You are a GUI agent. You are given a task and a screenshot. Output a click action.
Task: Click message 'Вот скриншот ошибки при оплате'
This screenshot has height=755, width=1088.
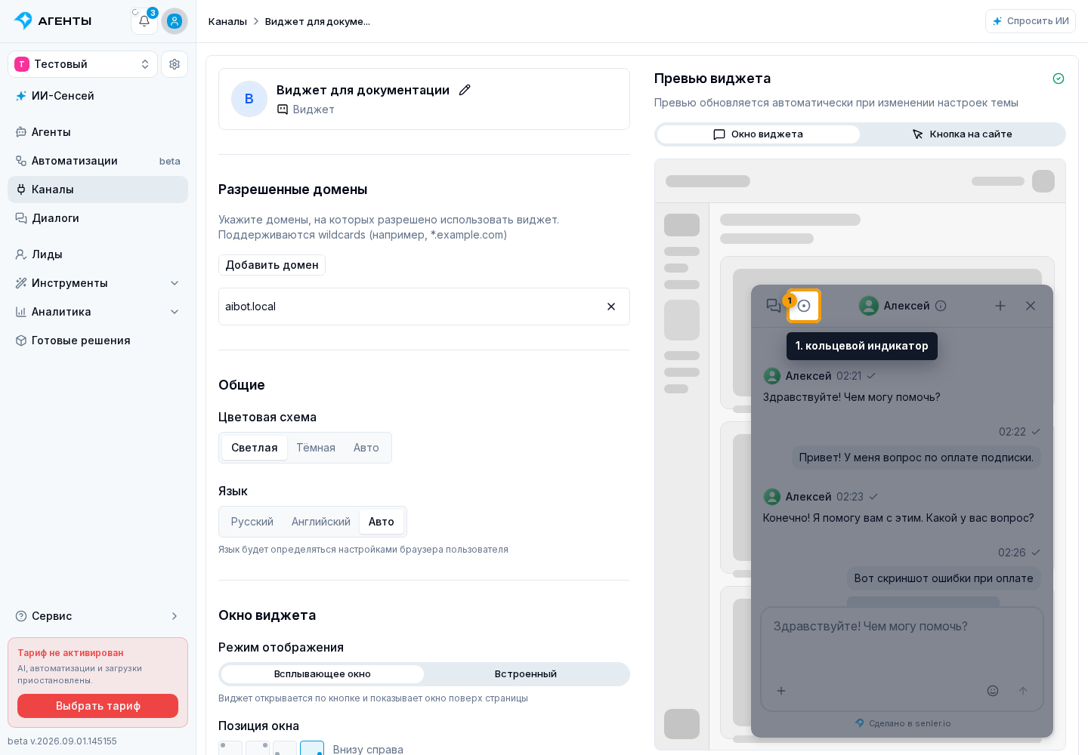(944, 578)
